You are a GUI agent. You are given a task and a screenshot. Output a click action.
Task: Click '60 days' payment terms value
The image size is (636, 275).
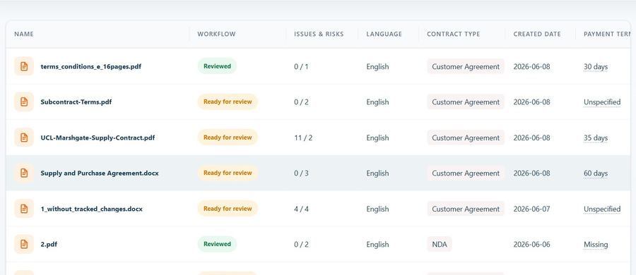[596, 173]
